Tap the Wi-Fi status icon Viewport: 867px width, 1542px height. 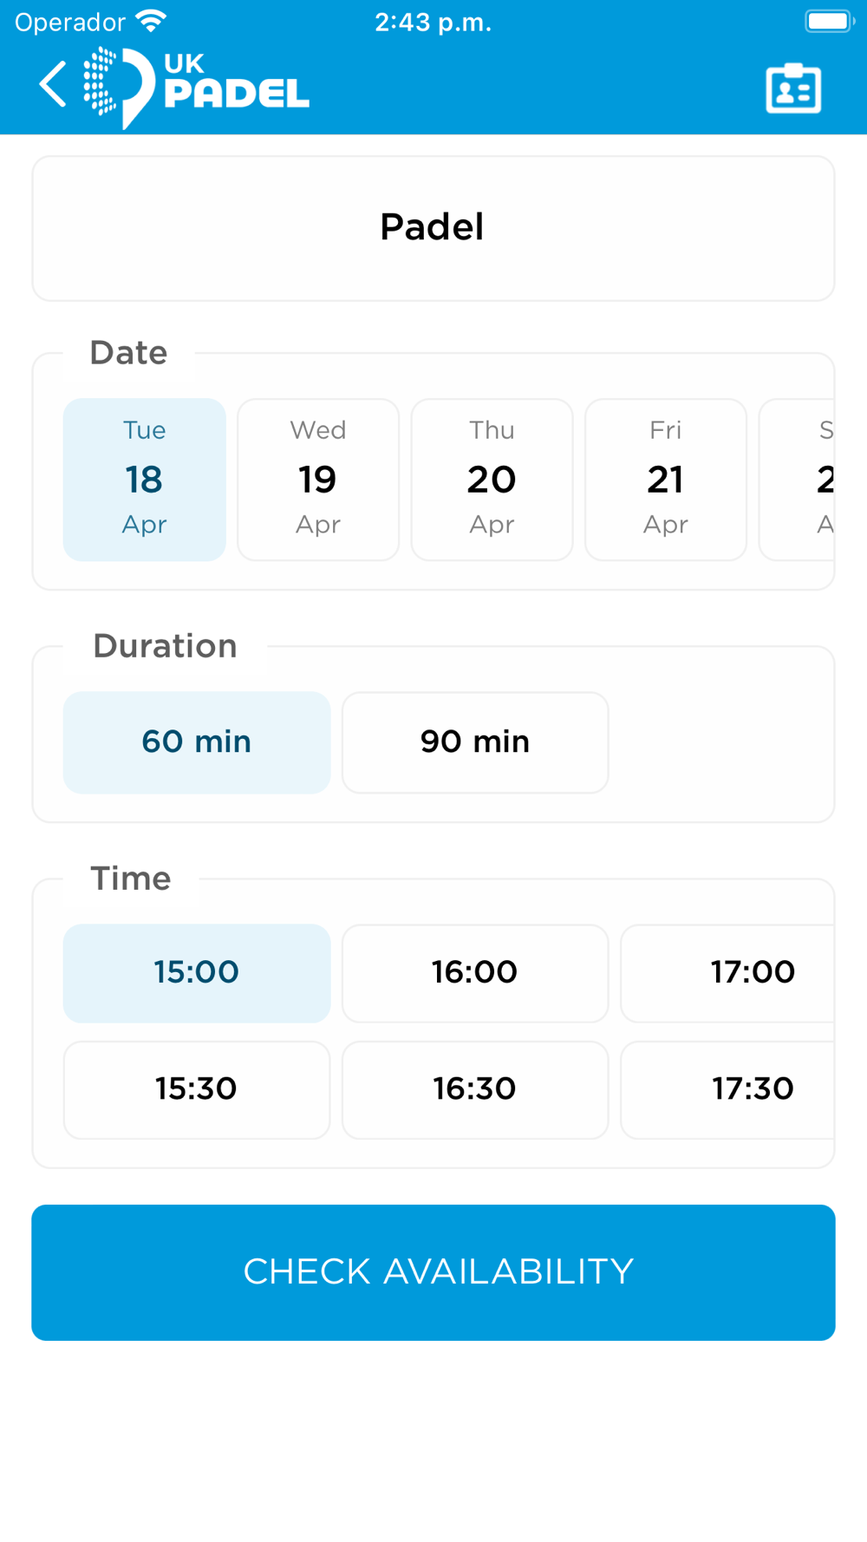(x=152, y=22)
